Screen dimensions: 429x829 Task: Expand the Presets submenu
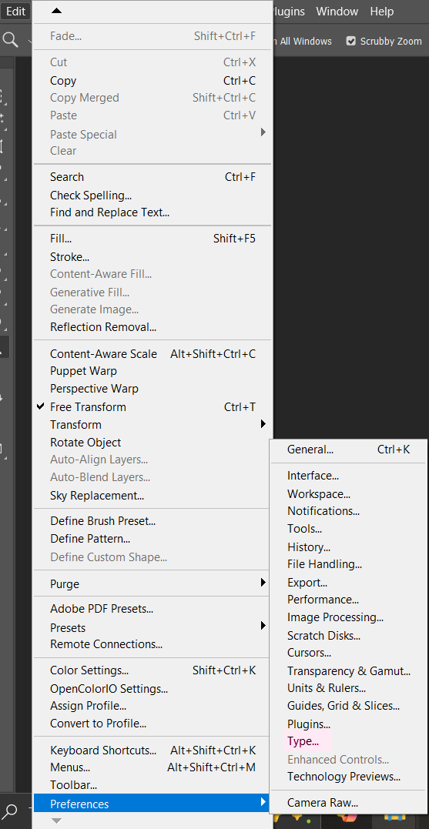[152, 627]
